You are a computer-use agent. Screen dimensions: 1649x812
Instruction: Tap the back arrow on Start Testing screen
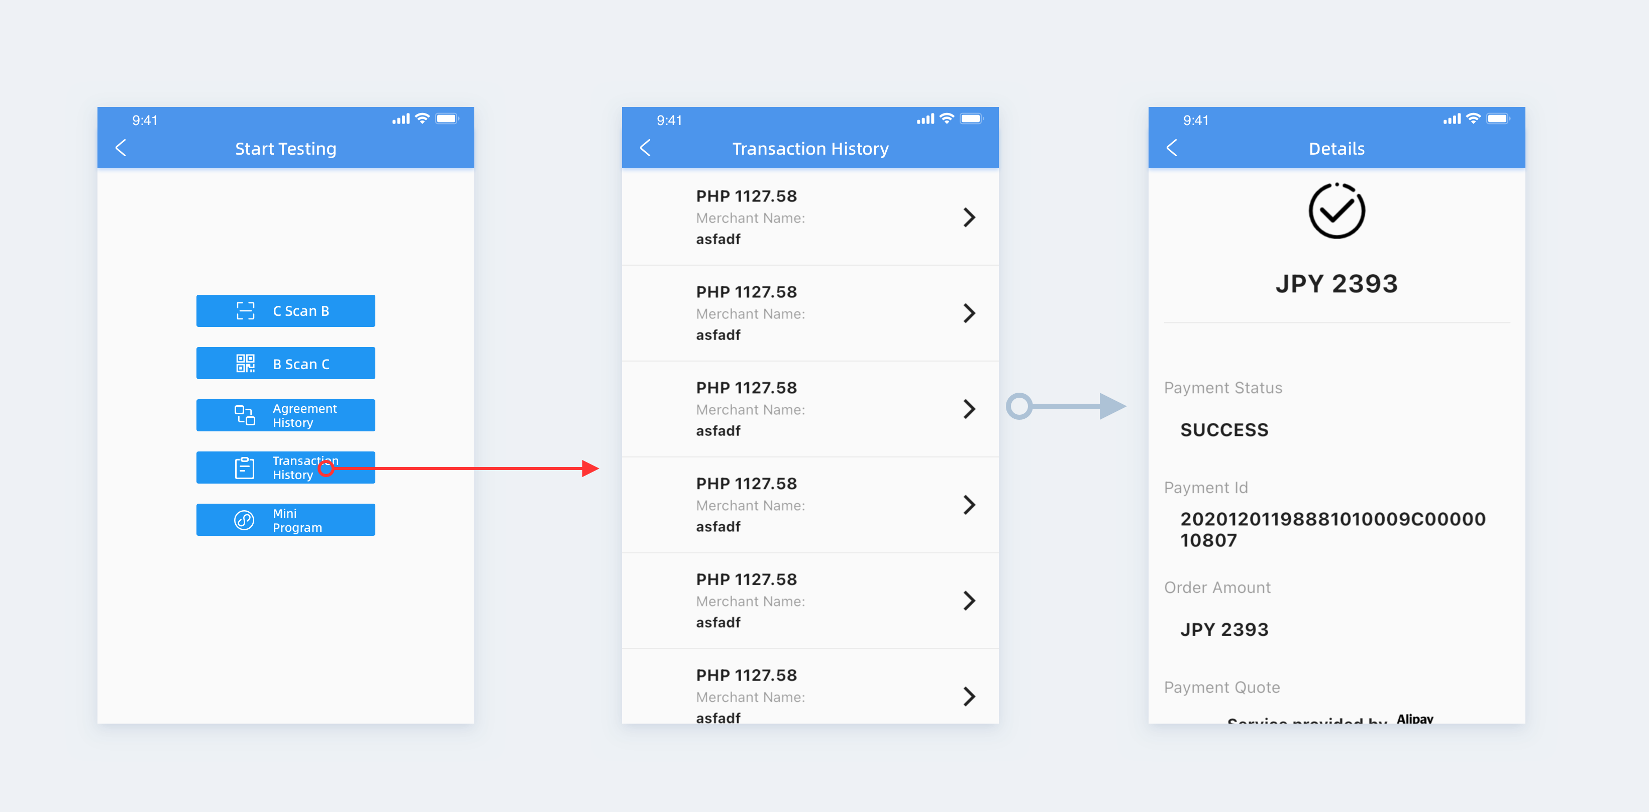click(121, 149)
